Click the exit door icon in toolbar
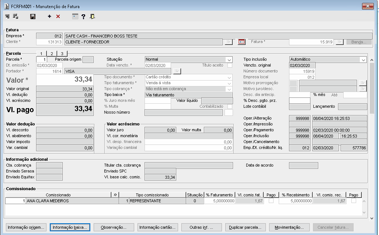 point(92,17)
